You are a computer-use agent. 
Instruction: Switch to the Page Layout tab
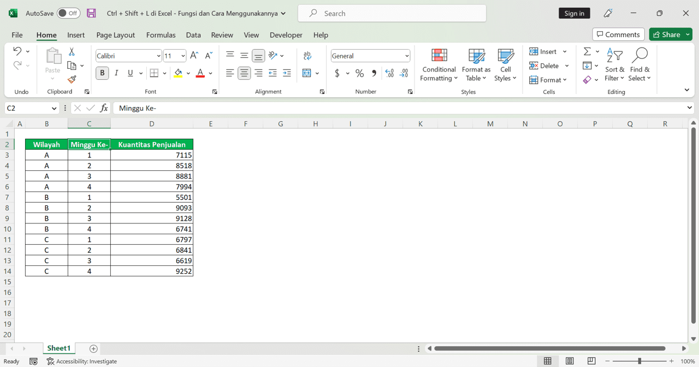coord(116,35)
